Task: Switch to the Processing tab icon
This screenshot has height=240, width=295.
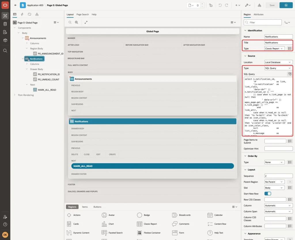Action: point(30,14)
